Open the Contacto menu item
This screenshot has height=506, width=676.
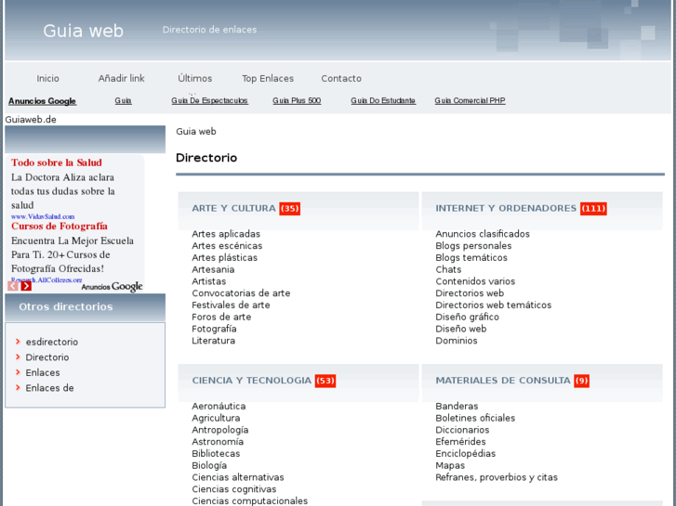pyautogui.click(x=341, y=78)
